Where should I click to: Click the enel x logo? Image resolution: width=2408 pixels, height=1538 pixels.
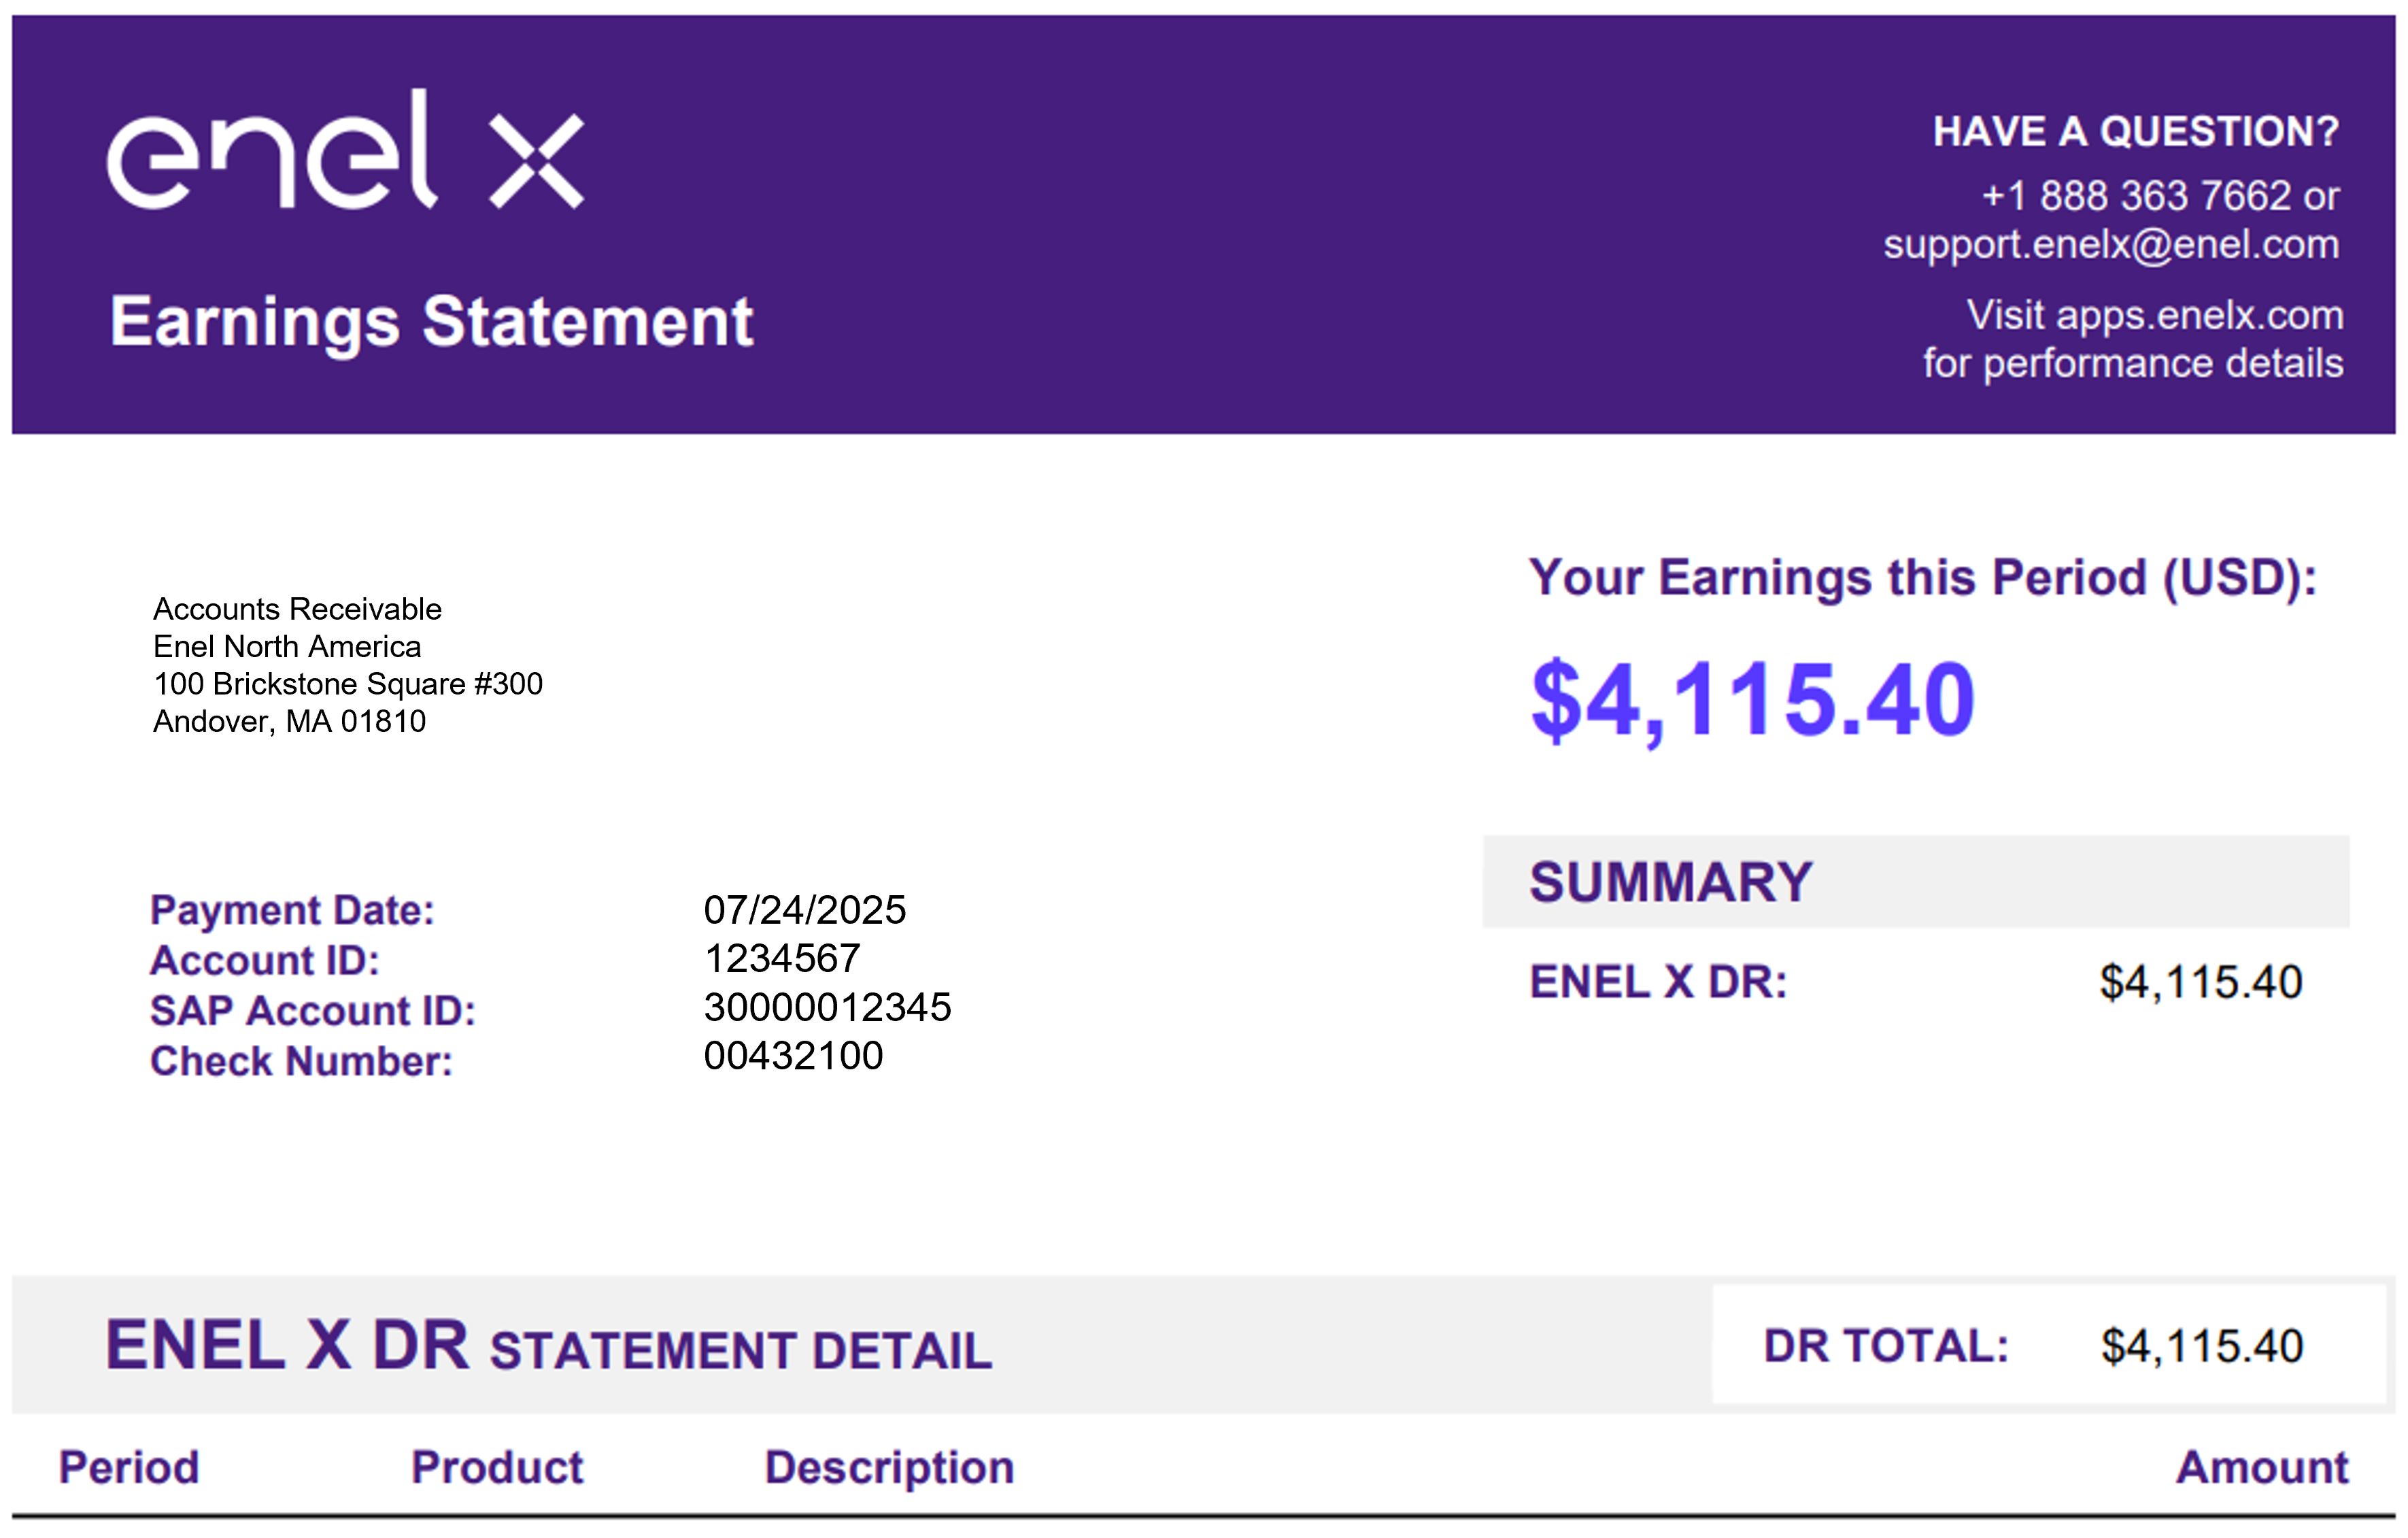[x=345, y=149]
